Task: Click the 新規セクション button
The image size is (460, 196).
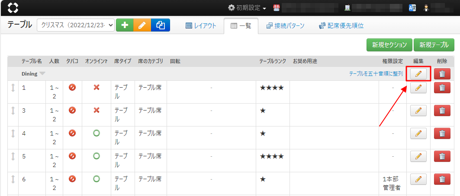Action: tap(389, 45)
